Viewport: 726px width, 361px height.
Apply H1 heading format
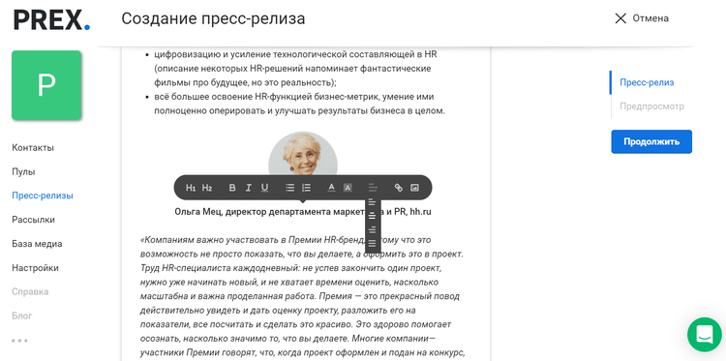tap(191, 188)
